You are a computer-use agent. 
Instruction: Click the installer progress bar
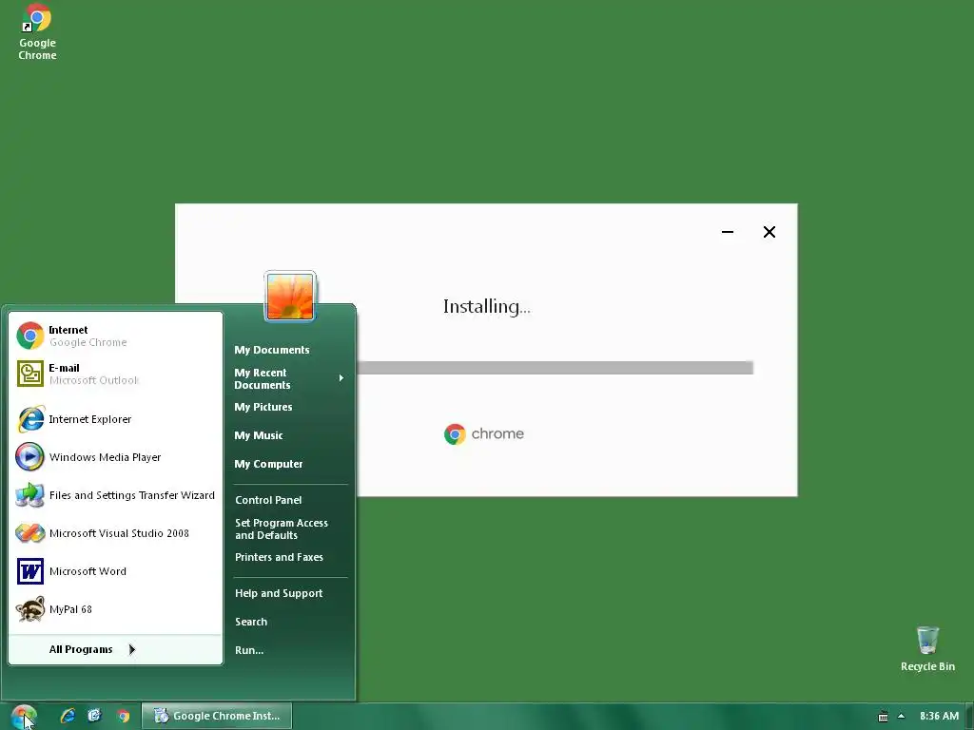click(x=555, y=368)
